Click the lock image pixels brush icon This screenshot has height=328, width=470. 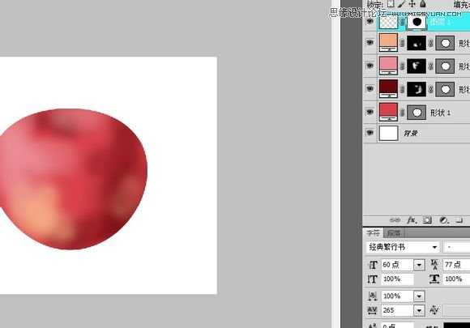point(401,3)
